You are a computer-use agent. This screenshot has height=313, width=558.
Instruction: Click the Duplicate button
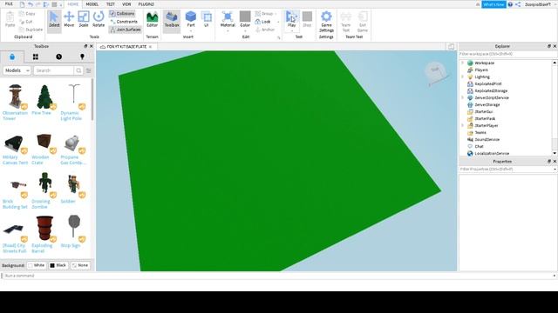[31, 30]
